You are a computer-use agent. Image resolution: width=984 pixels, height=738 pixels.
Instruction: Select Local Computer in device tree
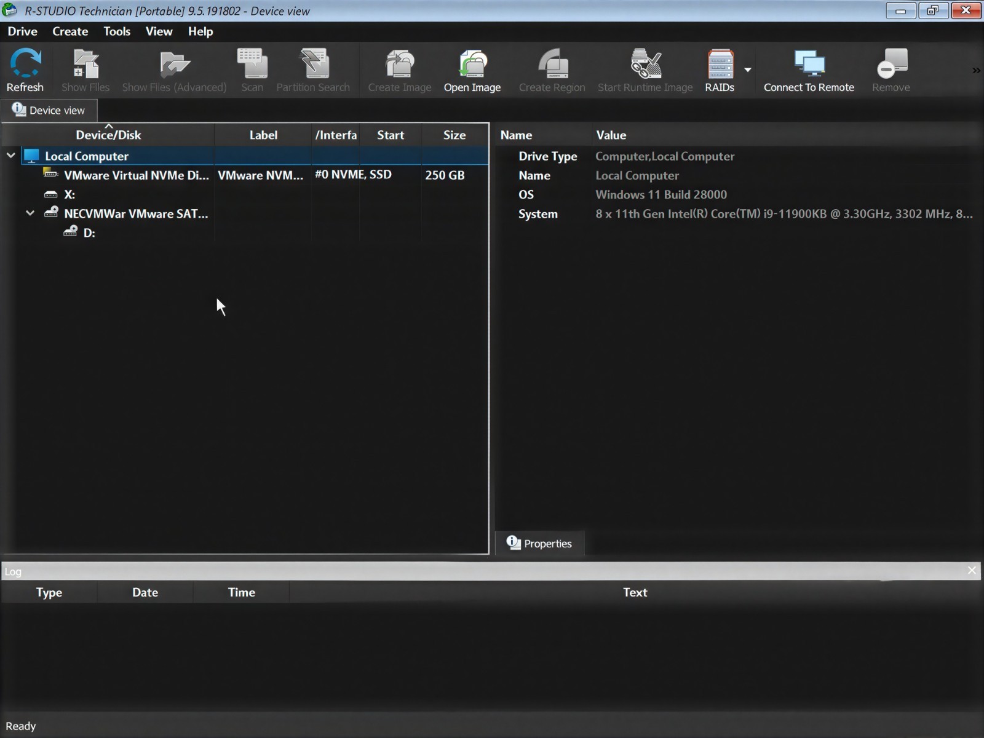click(x=87, y=156)
